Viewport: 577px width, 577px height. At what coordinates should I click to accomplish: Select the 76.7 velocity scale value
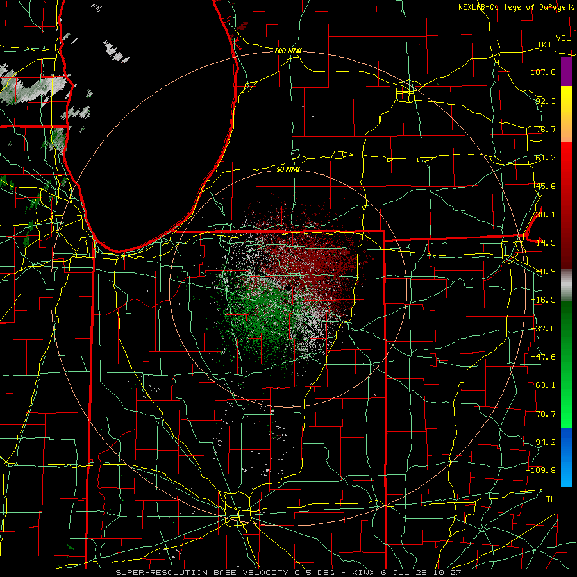[x=546, y=129]
